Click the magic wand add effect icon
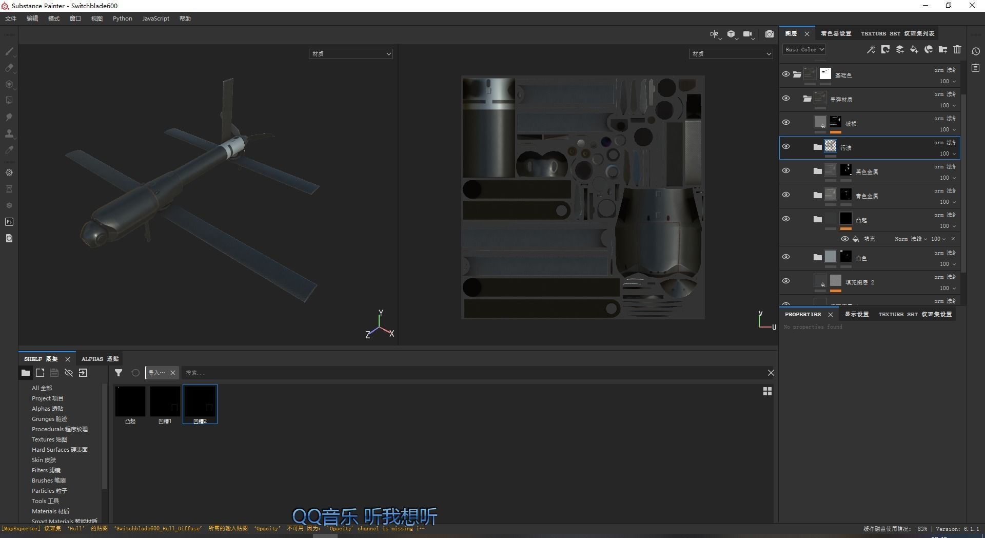 pos(871,49)
